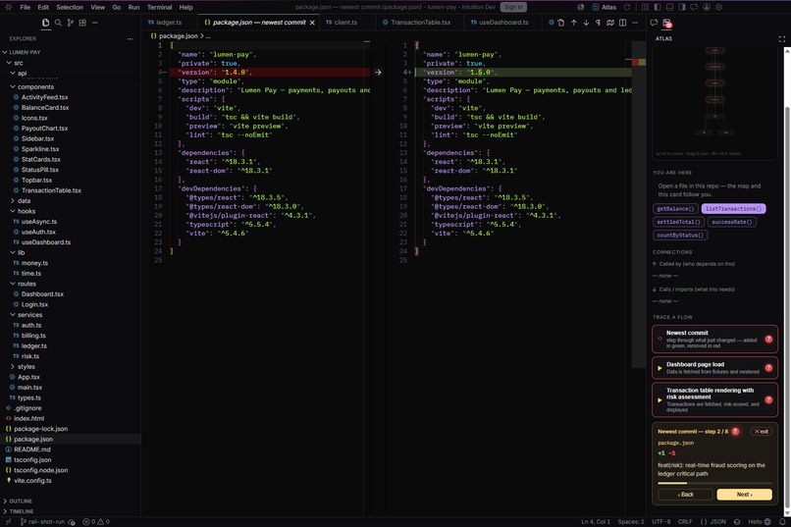
Task: Click Back in the commit walkthrough
Action: 686,495
